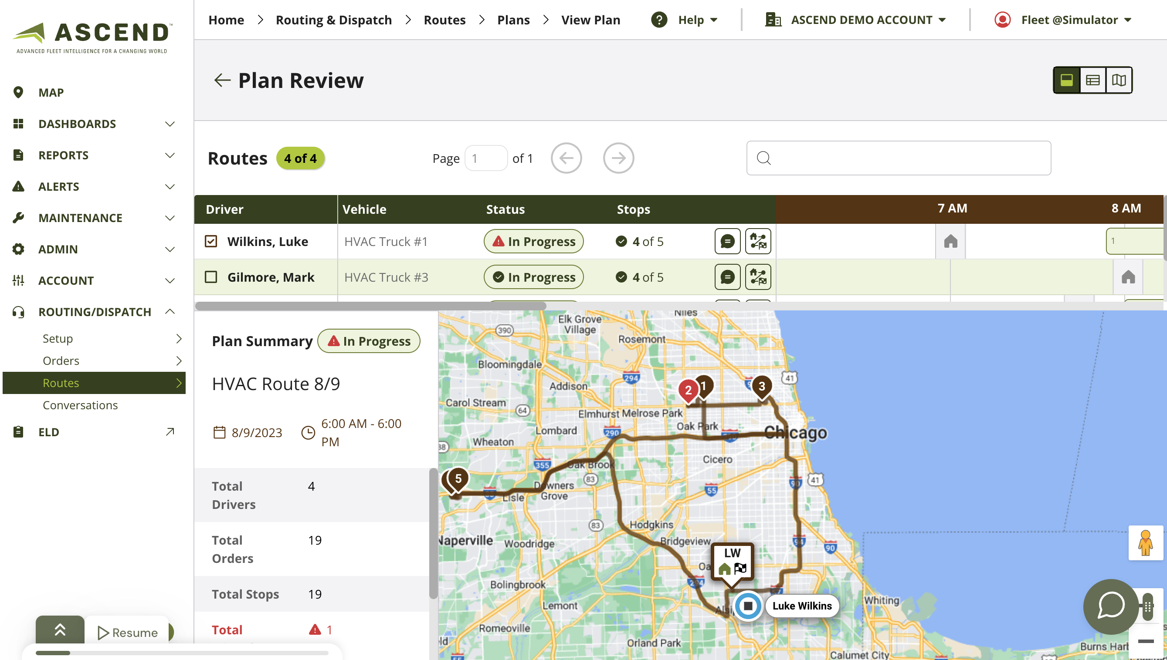The height and width of the screenshot is (660, 1167).
Task: Uncheck Wilkins, Luke route checkbox
Action: tap(211, 241)
